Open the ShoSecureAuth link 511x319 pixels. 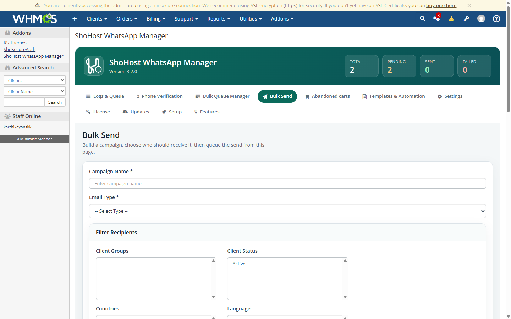click(x=20, y=49)
